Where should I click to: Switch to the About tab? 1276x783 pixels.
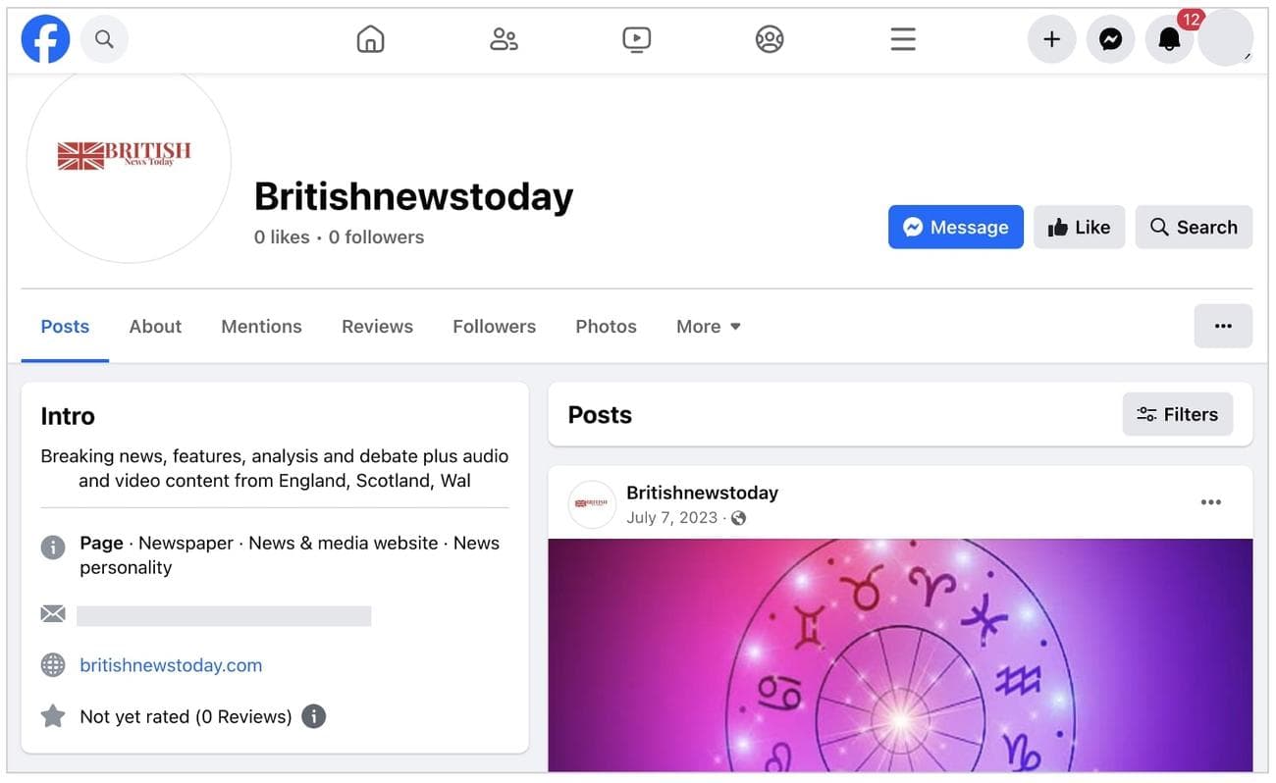click(x=154, y=326)
